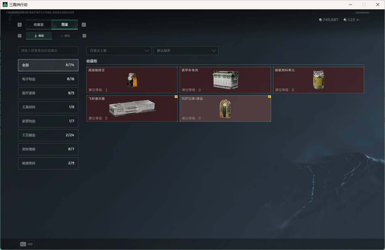Select the 全部 category showing 6/74

point(48,65)
